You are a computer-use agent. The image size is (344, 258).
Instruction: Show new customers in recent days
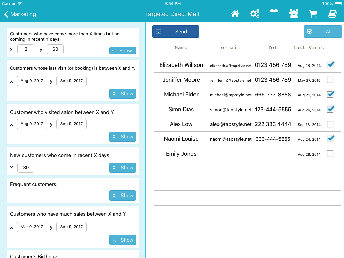pyautogui.click(x=123, y=168)
